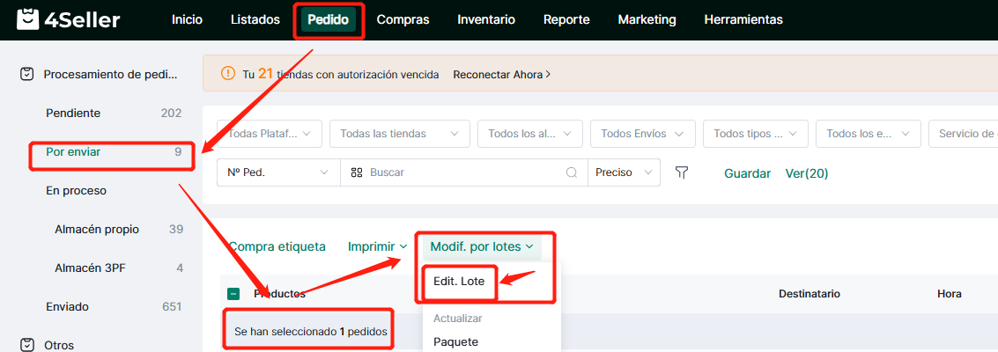This screenshot has height=352, width=998.
Task: Select Edit. Lote from the dropdown menu
Action: tap(459, 281)
